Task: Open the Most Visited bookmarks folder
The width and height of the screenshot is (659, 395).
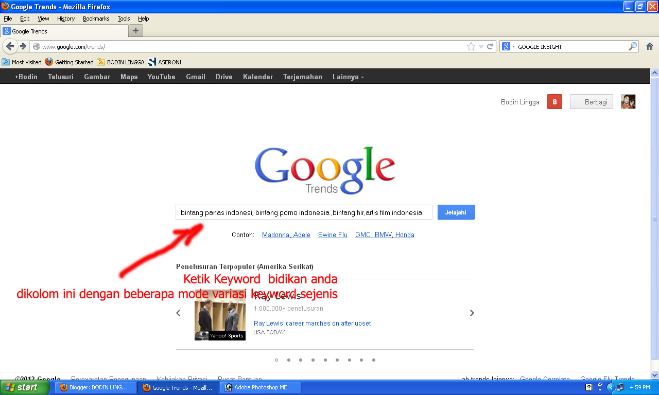Action: (x=22, y=62)
